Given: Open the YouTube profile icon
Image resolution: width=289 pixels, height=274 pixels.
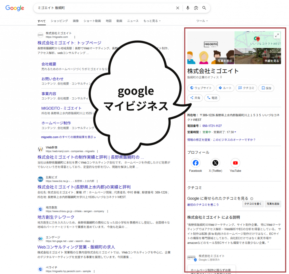Looking at the screenshot, I should pos(235,163).
